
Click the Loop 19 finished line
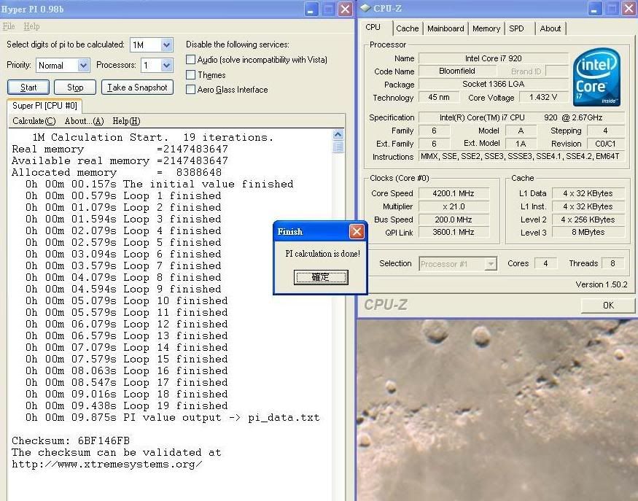point(127,405)
